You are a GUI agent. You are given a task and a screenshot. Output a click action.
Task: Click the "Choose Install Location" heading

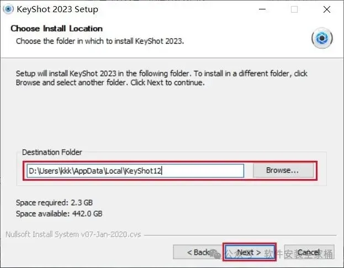click(x=57, y=29)
